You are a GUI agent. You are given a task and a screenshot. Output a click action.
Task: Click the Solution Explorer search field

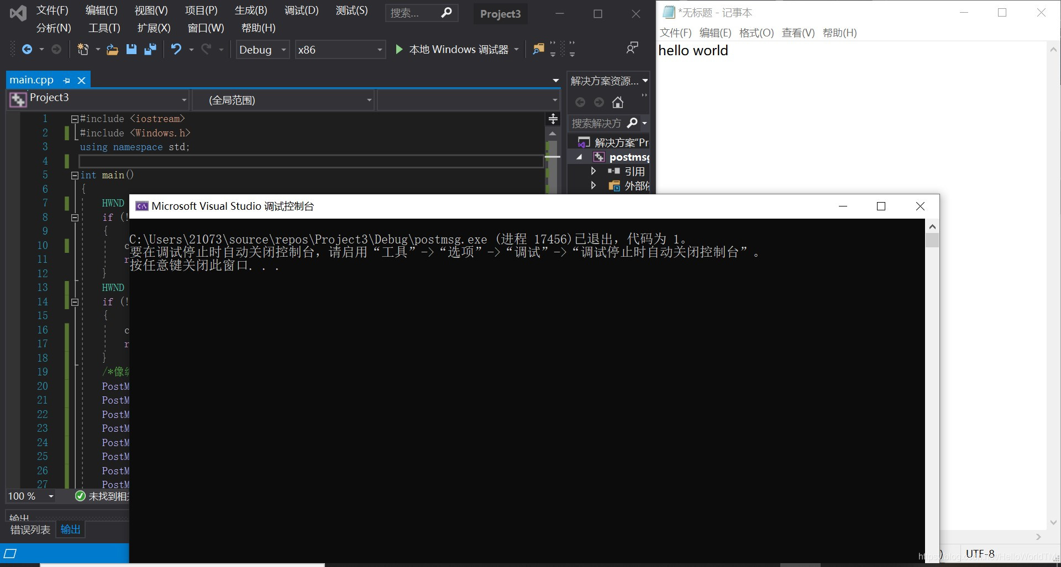point(597,123)
